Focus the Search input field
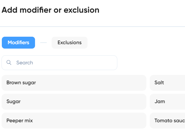The image size is (185, 130). click(59, 63)
